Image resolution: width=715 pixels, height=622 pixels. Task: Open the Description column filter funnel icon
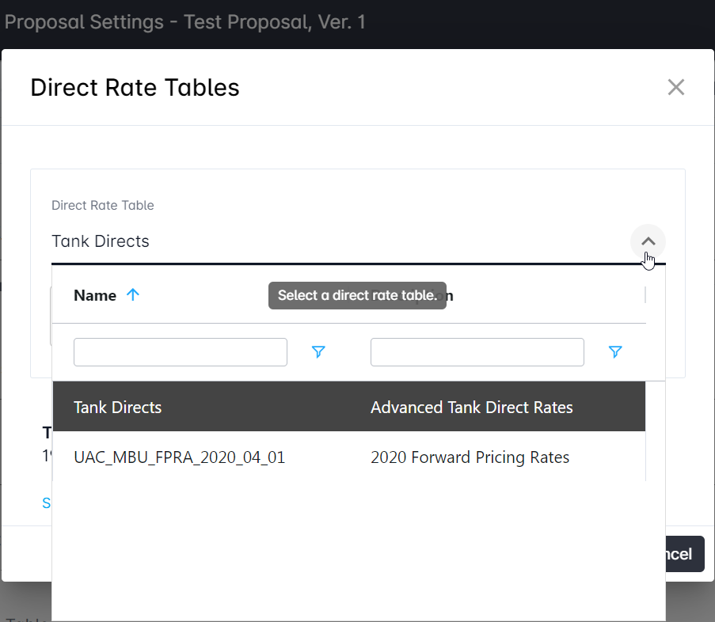click(x=615, y=352)
